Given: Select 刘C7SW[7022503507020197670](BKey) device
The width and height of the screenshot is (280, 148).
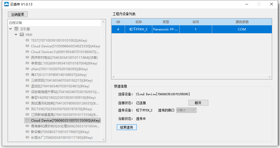Looking at the screenshot, I should coord(62,109).
